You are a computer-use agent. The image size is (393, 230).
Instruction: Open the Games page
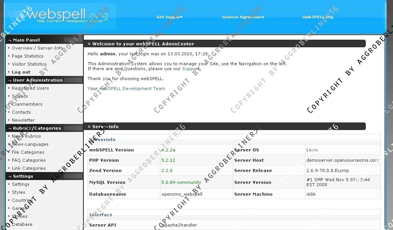(19, 208)
